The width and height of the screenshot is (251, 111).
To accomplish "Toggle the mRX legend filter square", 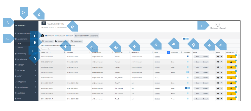I will (67, 35).
